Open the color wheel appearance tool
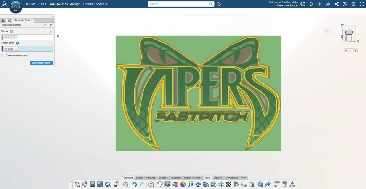This screenshot has width=366, height=189. pos(183,184)
